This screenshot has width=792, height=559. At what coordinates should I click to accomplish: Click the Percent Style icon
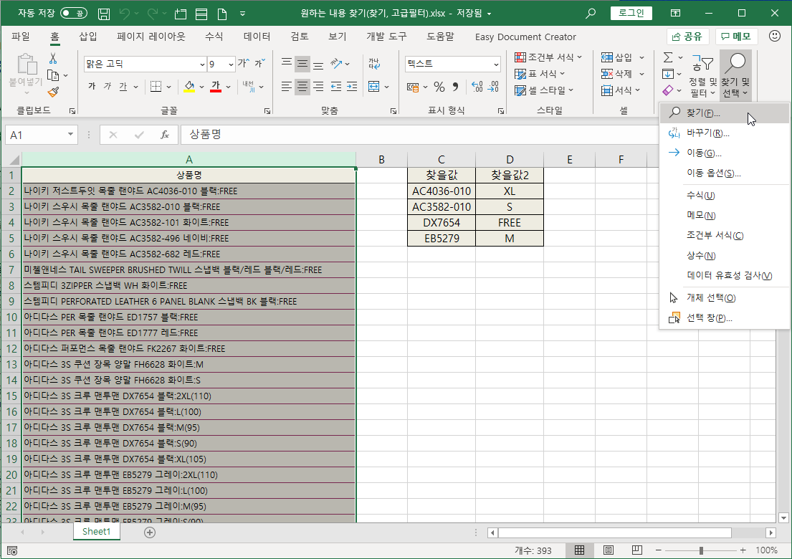[x=439, y=87]
